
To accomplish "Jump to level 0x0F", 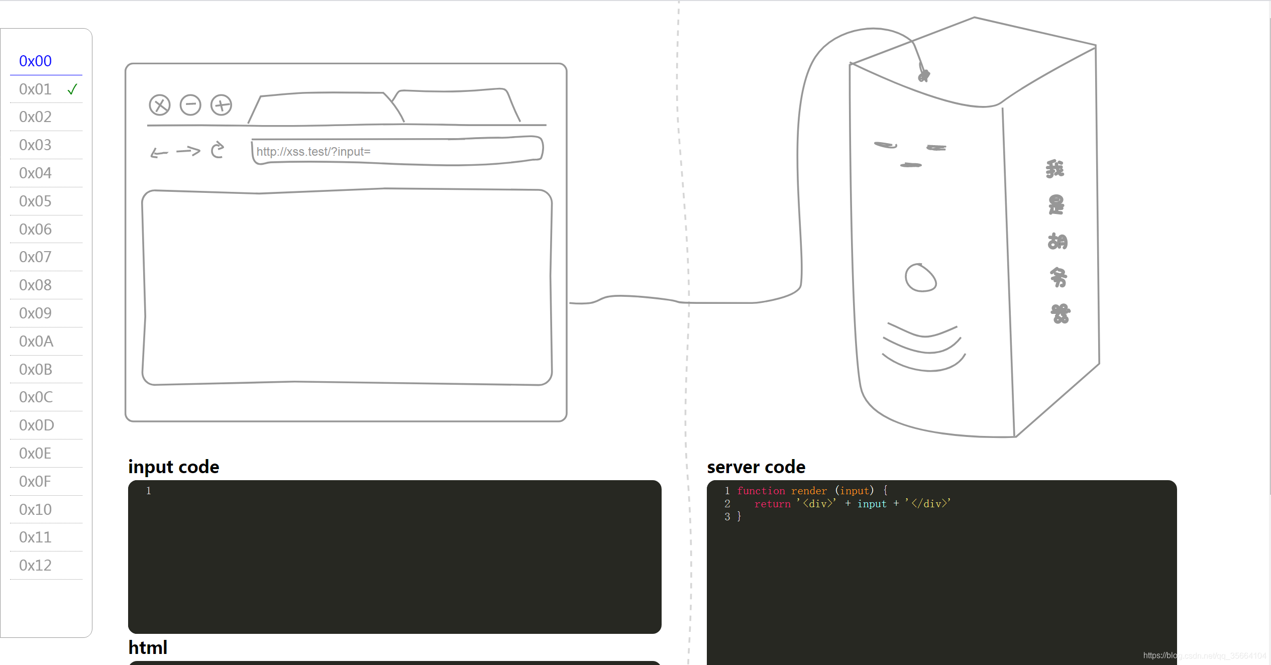I will 35,482.
